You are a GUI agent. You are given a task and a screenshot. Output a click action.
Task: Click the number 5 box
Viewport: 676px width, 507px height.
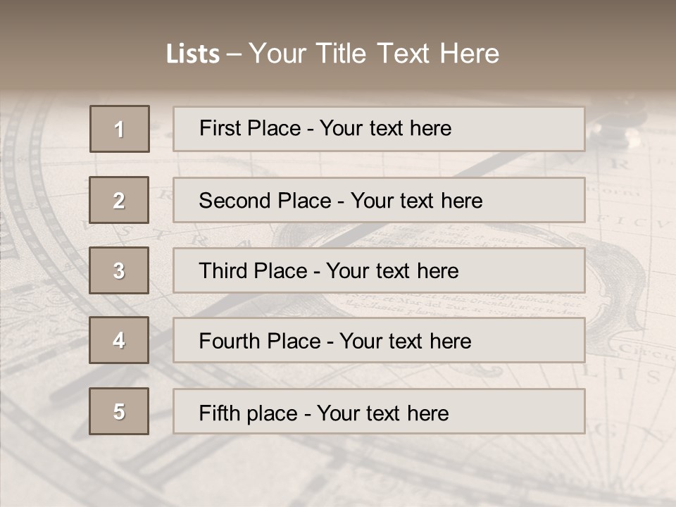coord(119,411)
